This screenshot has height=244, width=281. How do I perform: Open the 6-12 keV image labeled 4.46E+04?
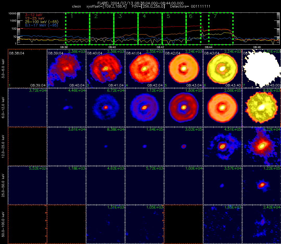coord(67,107)
